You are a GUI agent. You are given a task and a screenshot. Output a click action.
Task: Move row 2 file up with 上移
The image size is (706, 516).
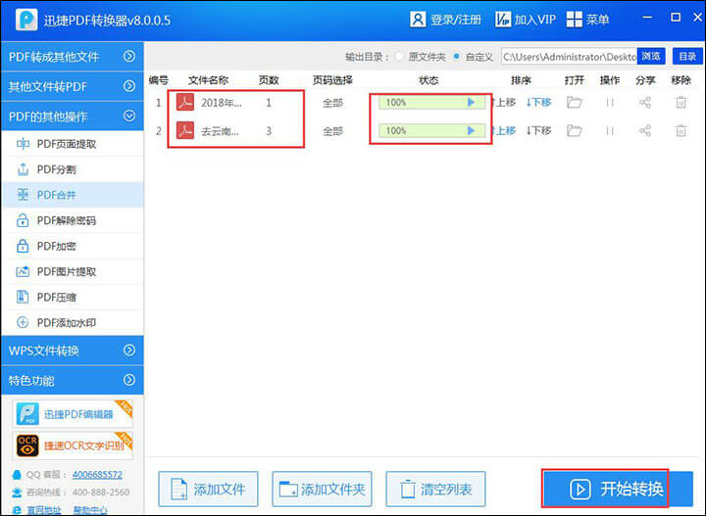pyautogui.click(x=503, y=131)
